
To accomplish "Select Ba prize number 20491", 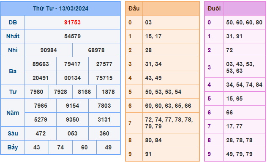I will [x=41, y=78].
